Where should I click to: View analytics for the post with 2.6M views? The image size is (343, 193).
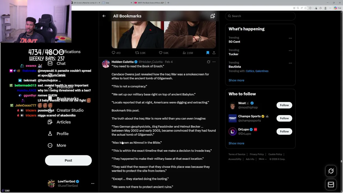pos(188,53)
